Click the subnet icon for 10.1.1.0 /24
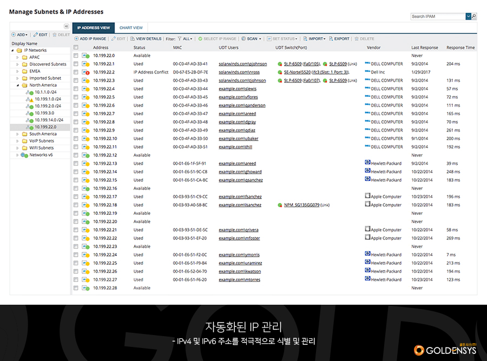Viewport: 487px width, 361px height. [30, 92]
